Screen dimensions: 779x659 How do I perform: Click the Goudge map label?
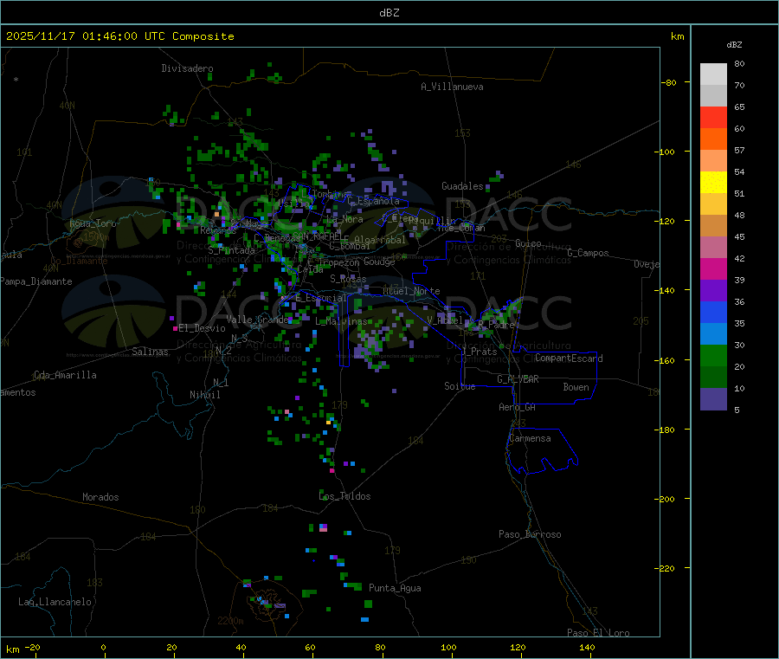click(x=379, y=262)
